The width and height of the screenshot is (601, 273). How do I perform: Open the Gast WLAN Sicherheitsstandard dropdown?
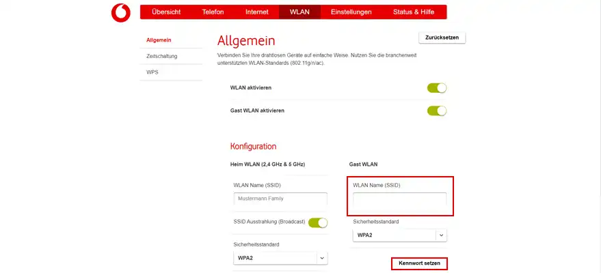(394, 235)
